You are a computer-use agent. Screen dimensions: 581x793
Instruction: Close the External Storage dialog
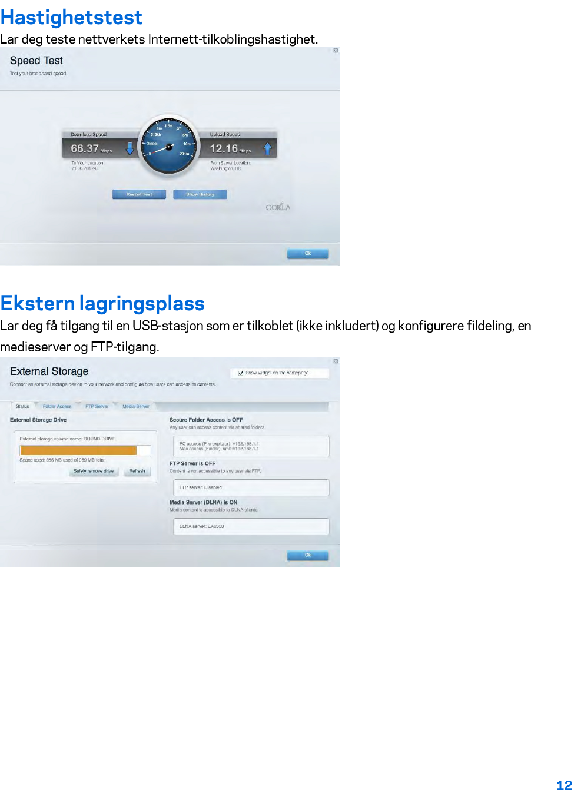336,361
